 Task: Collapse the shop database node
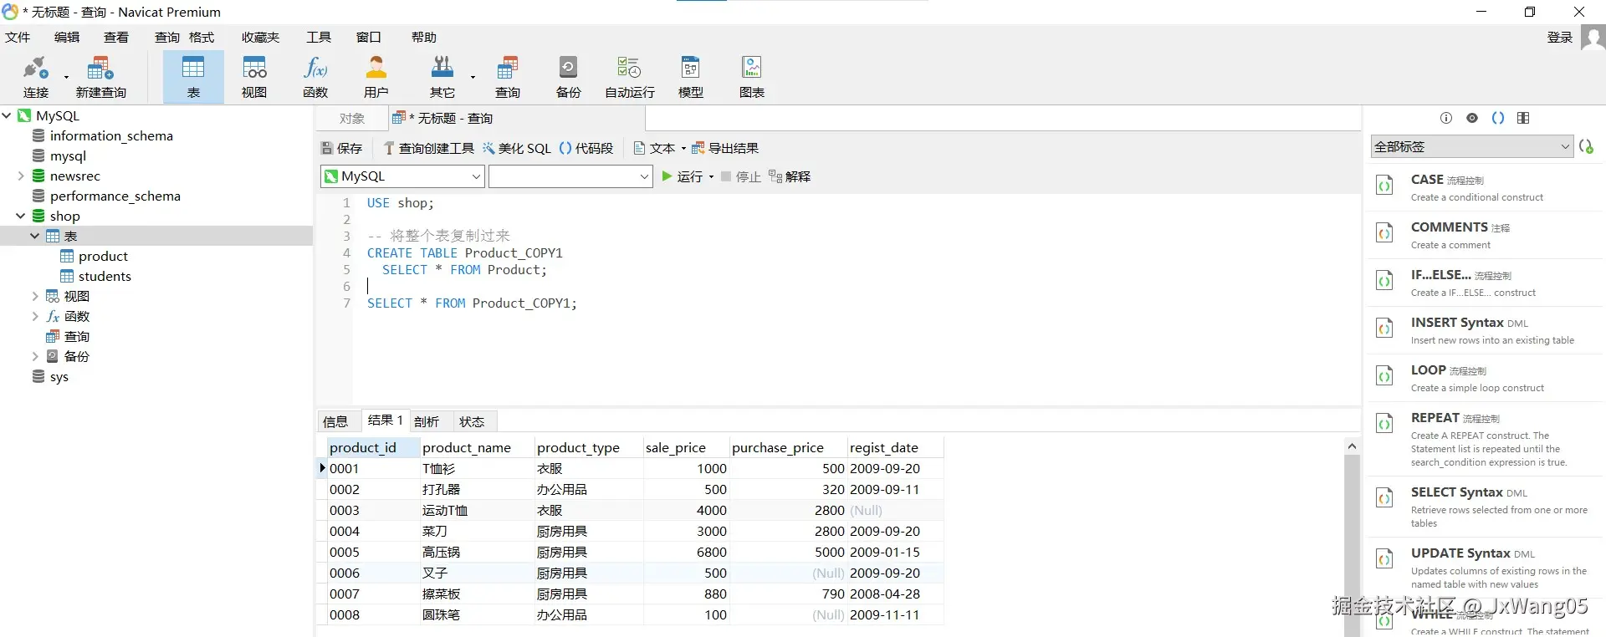coord(21,216)
